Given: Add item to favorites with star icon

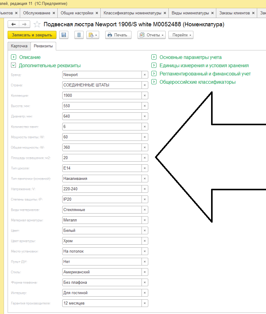Looking at the screenshot, I should [x=37, y=24].
